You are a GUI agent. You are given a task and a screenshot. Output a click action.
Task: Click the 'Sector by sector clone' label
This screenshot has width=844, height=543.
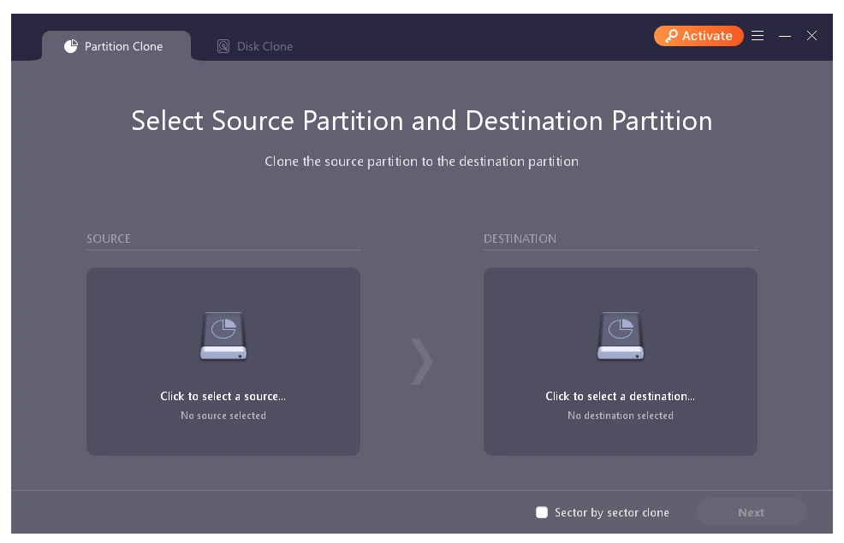(x=611, y=512)
